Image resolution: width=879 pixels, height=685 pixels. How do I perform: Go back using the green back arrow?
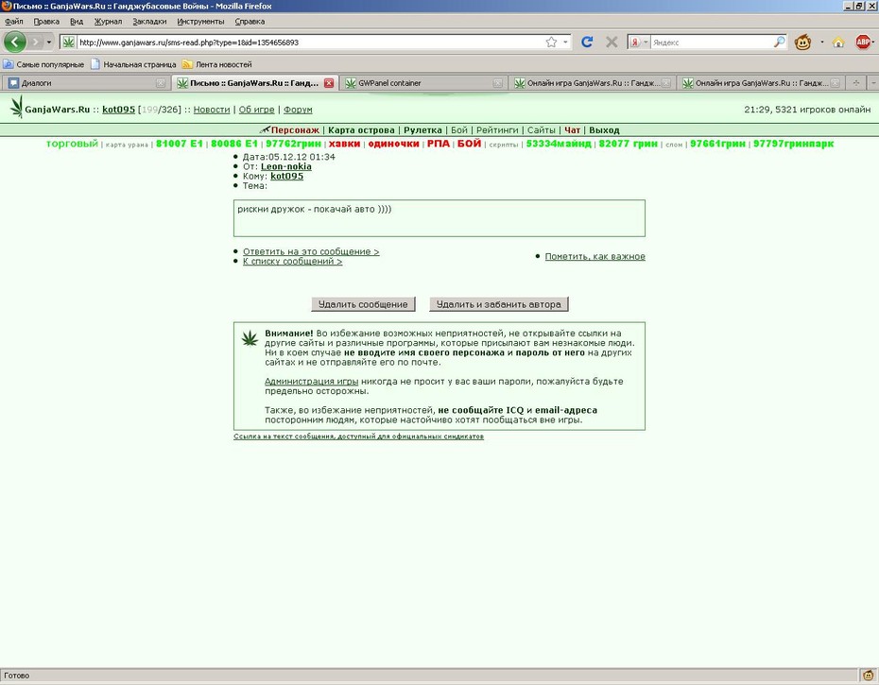point(15,42)
